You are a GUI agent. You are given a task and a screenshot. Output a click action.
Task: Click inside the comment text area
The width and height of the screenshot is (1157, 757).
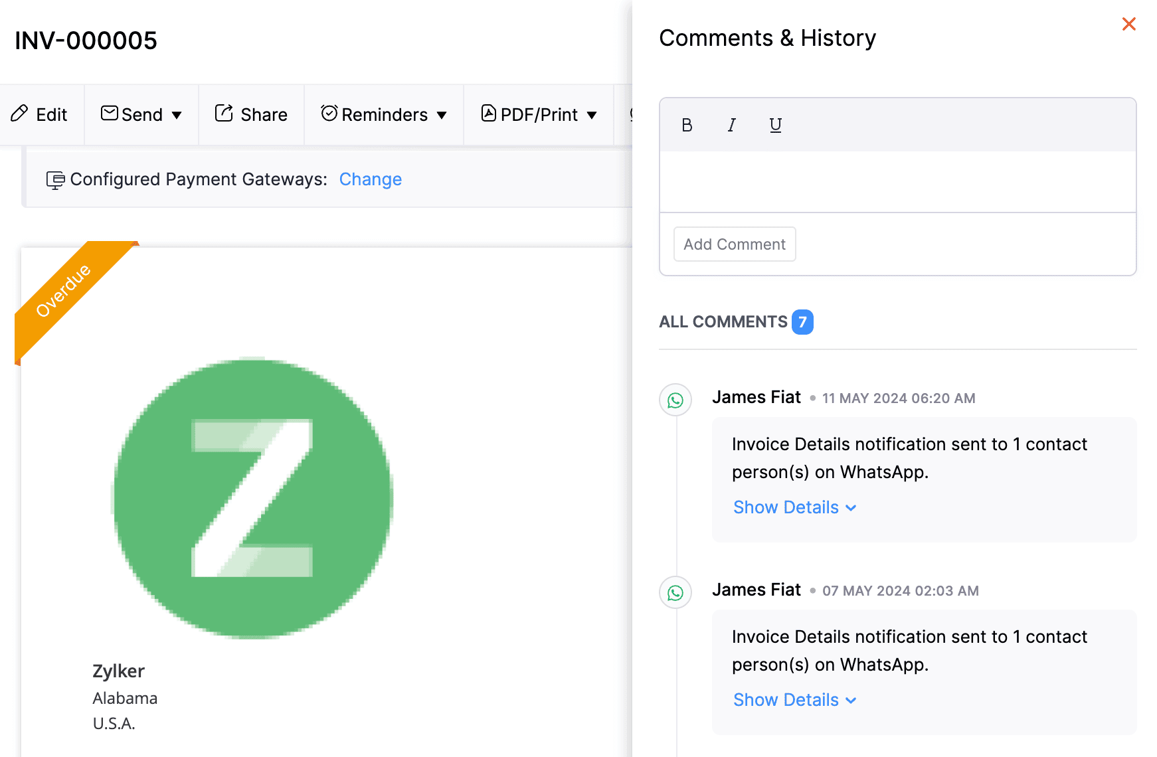pos(897,181)
